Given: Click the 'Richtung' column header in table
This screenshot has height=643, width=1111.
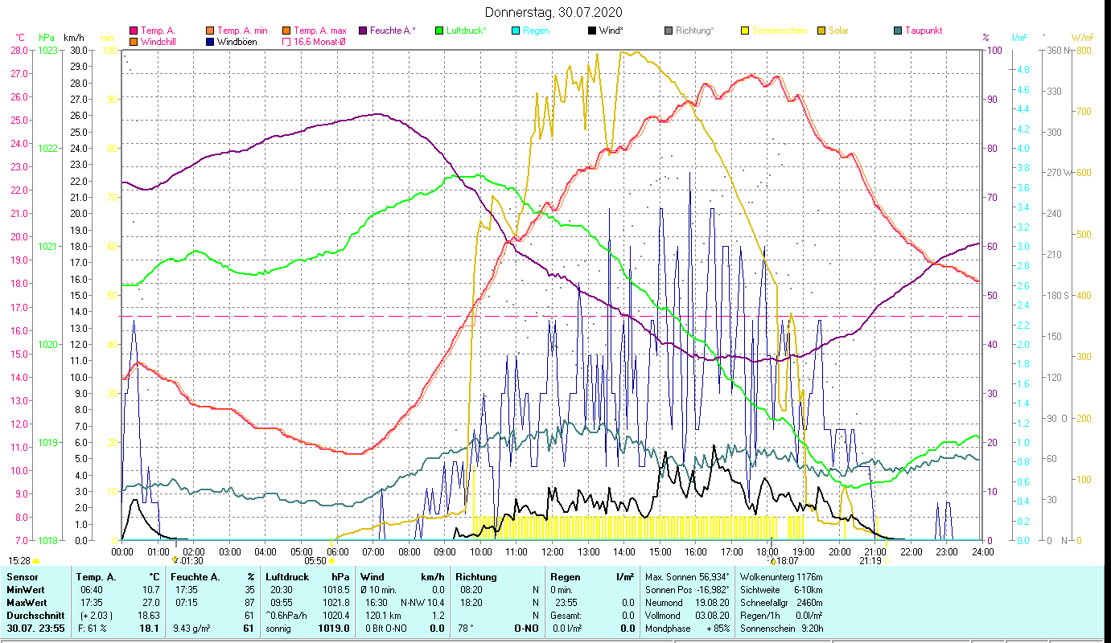Looking at the screenshot, I should 476,577.
